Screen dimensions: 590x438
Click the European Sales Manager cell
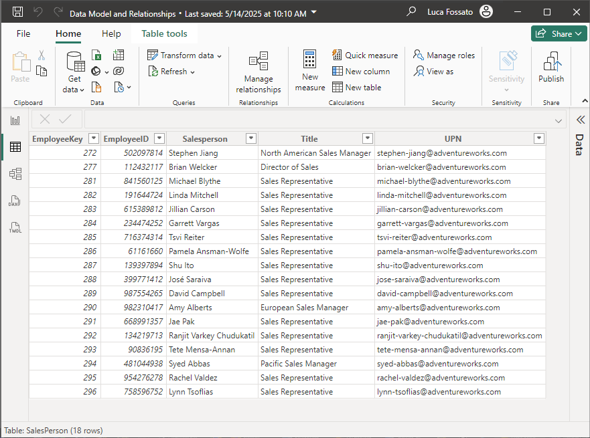coord(317,308)
